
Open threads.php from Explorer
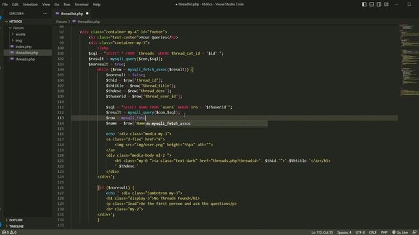(25, 59)
